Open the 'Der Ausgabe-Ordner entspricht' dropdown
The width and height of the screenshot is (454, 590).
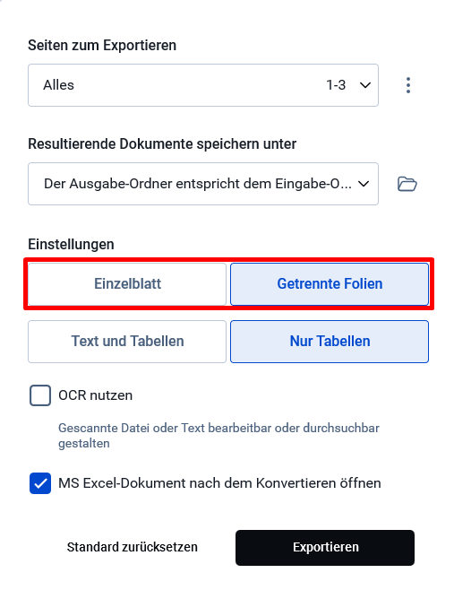click(203, 184)
